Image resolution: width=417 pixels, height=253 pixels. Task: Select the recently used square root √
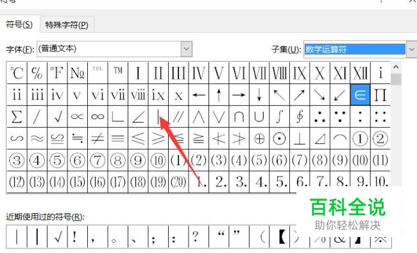click(57, 237)
